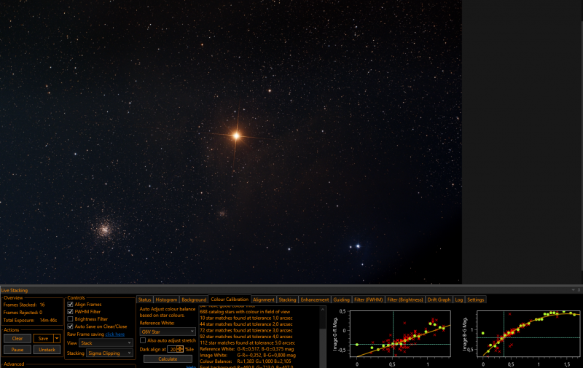Click the Dark align stepper arrows
The image size is (583, 368).
click(180, 349)
